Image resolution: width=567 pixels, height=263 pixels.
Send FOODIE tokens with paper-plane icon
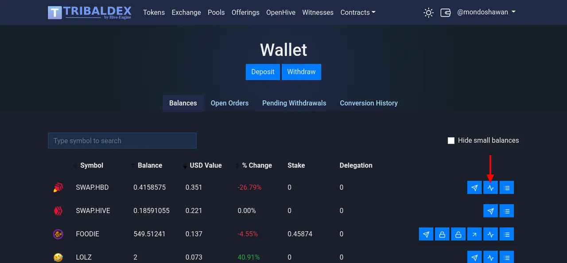coord(426,234)
